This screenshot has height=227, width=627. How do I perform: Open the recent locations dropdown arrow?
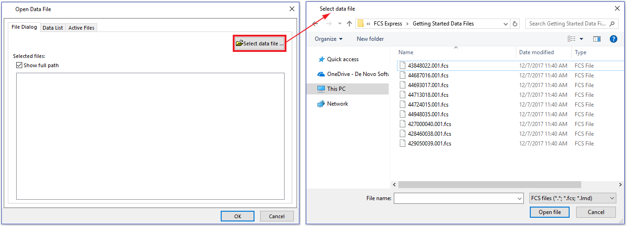pos(340,24)
